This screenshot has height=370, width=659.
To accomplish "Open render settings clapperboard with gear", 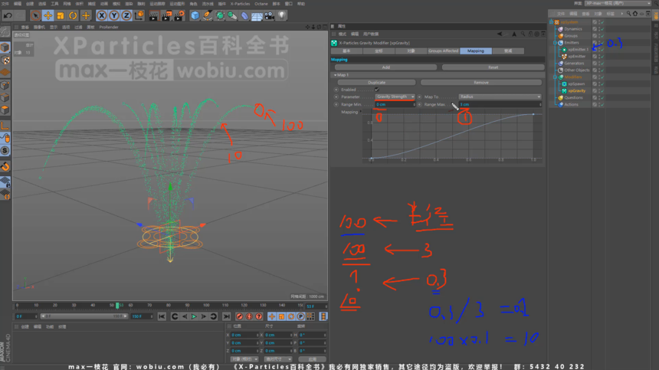I will pos(179,16).
